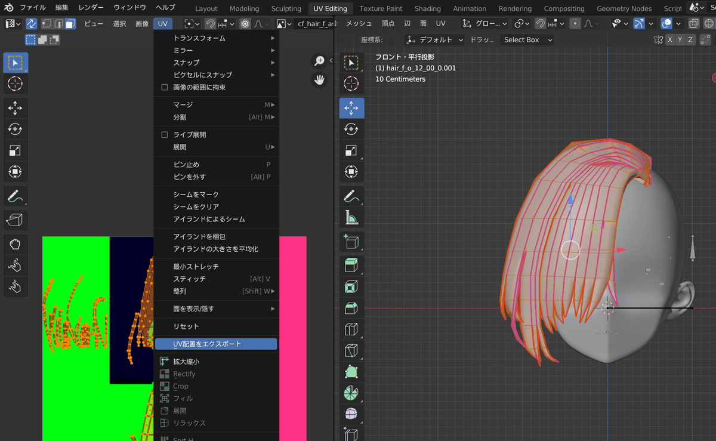Image resolution: width=716 pixels, height=441 pixels.
Task: Open 選択 menu in UV editor
Action: pos(119,24)
